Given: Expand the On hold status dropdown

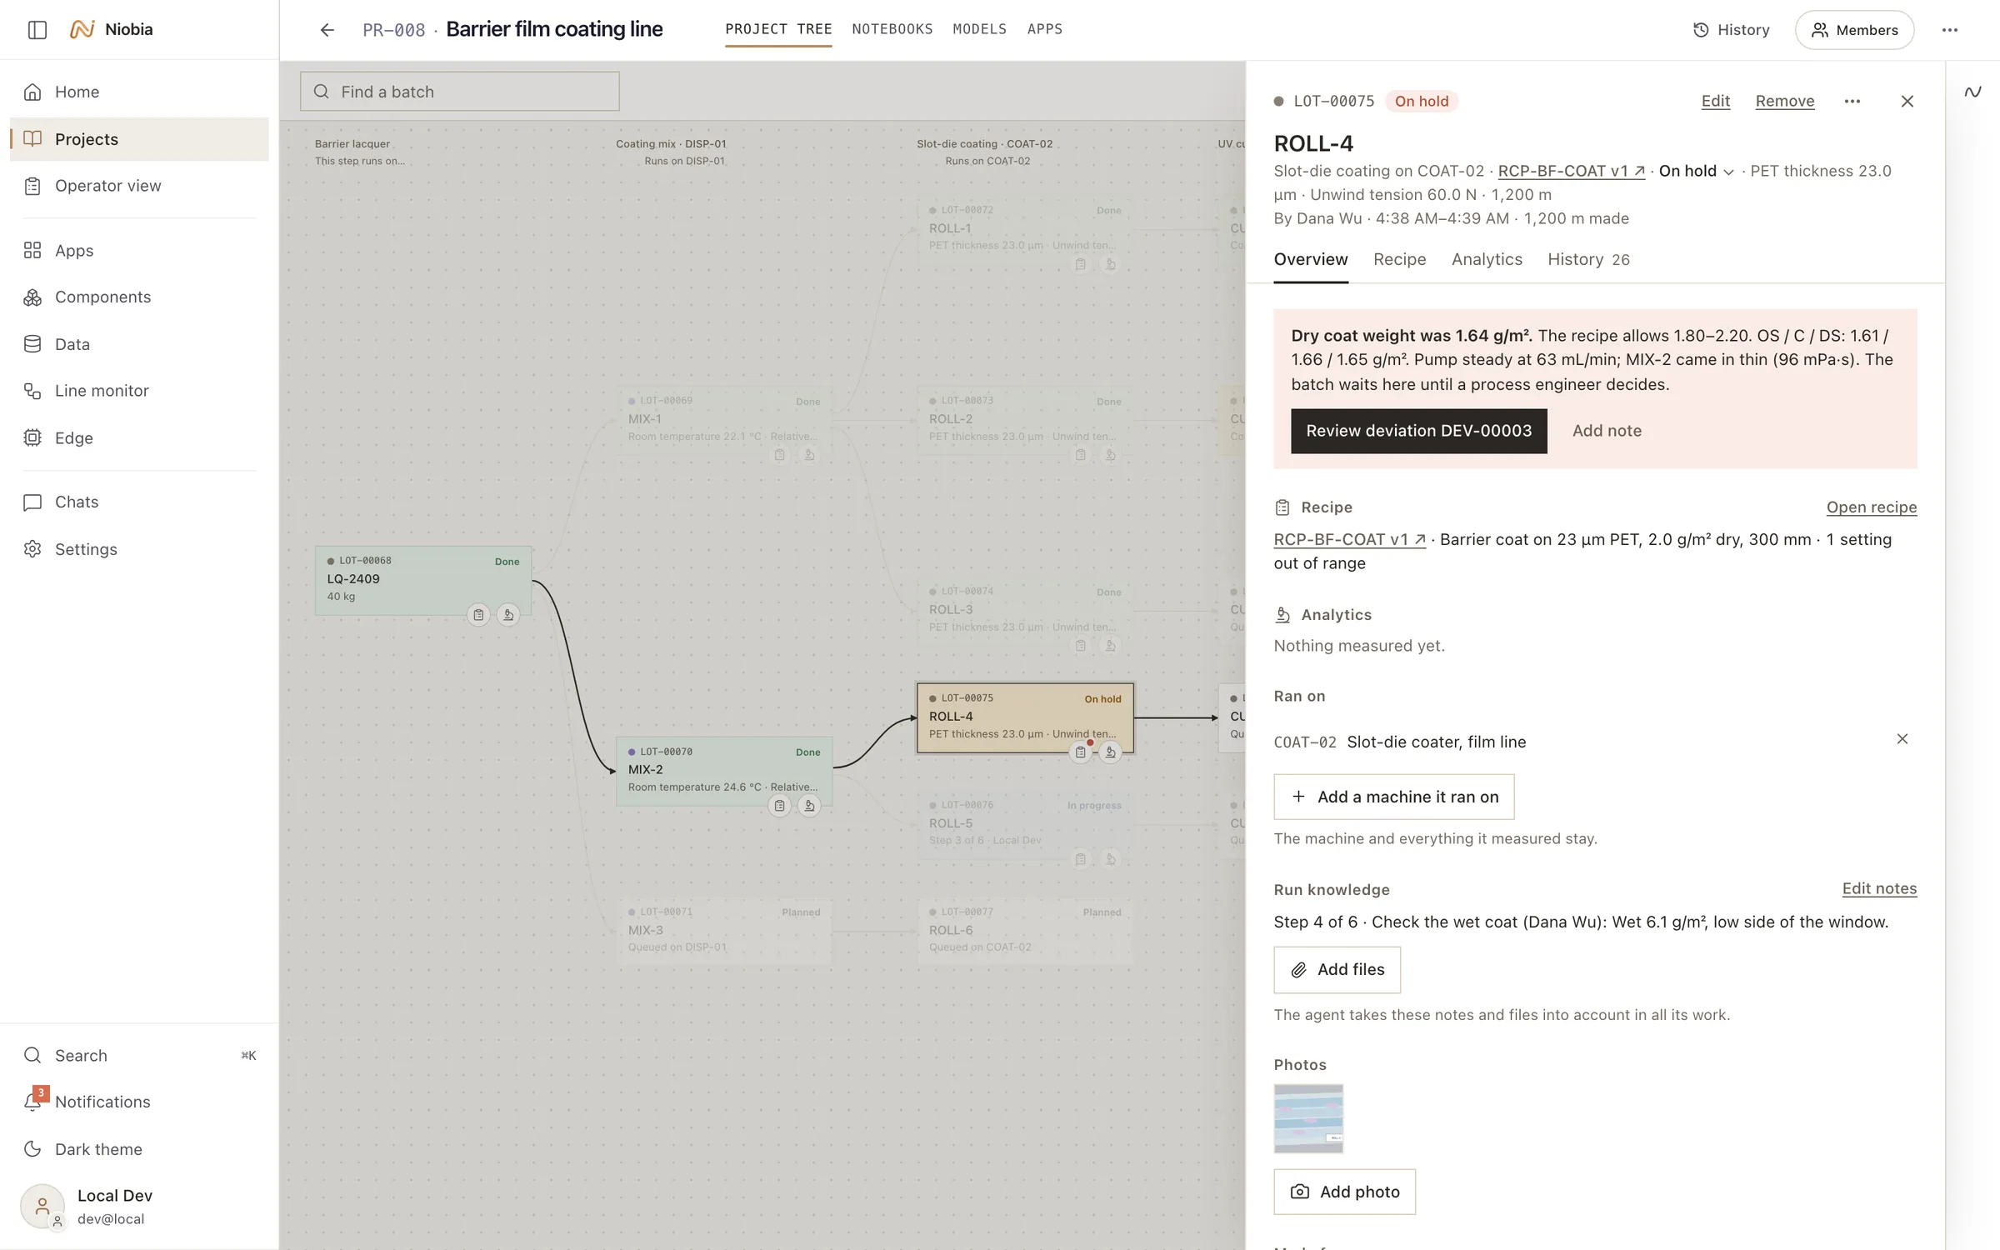Looking at the screenshot, I should point(1696,172).
